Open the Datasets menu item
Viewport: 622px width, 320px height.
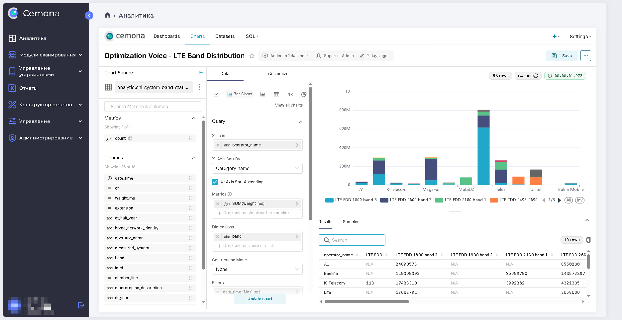click(x=225, y=36)
